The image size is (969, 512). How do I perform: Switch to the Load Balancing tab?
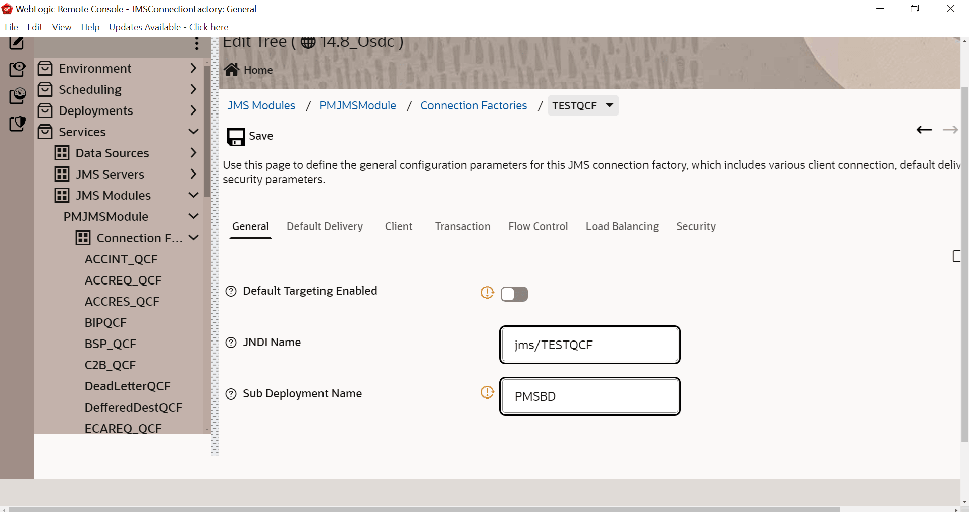[622, 226]
